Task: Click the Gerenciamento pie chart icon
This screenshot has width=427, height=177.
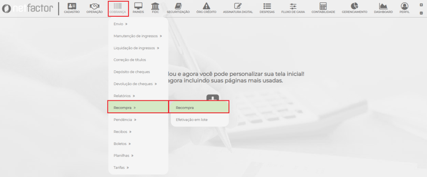Action: (x=354, y=6)
